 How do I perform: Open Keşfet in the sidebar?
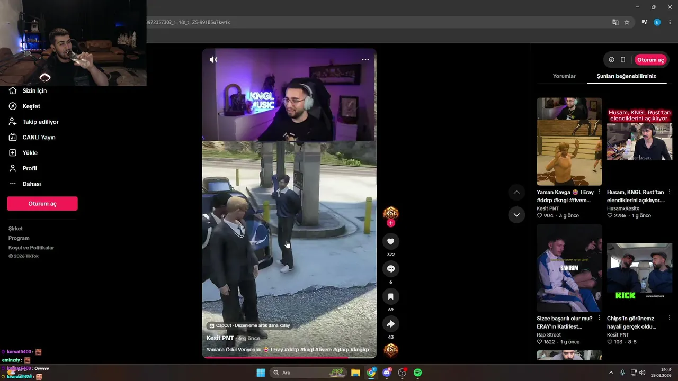pos(31,106)
